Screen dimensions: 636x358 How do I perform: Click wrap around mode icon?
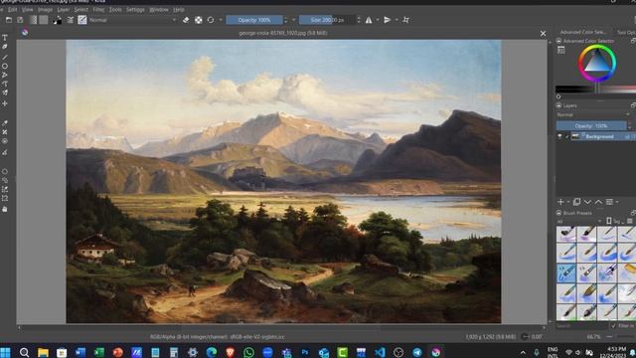tap(406, 20)
